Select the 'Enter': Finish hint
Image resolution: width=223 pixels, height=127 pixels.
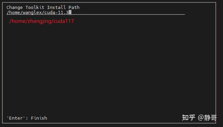tap(27, 118)
